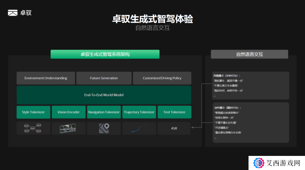Select the Vision Encoder block

click(x=69, y=112)
